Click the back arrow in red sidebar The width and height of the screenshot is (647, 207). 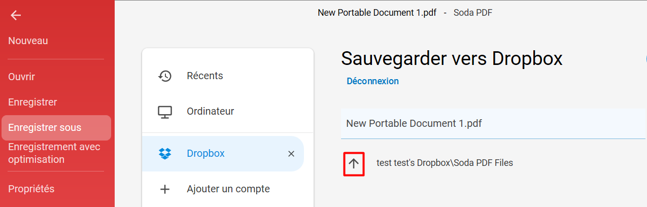click(x=16, y=16)
